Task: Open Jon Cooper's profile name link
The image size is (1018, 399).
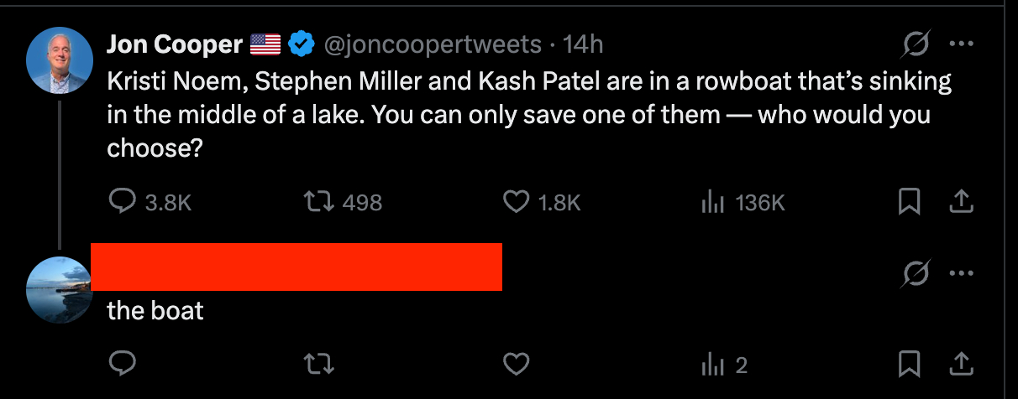Action: [x=175, y=44]
